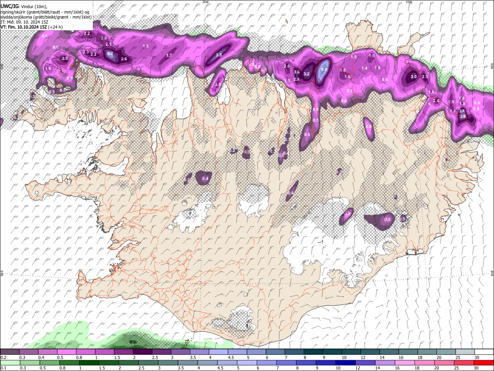Viewport: 494px width, 371px height.
Task: Click the "3.8" value near the east coast
Action: point(463,116)
